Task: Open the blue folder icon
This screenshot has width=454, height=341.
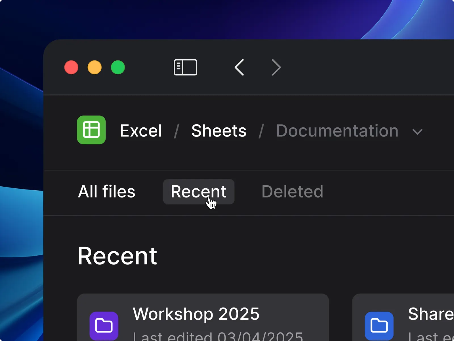Action: pyautogui.click(x=379, y=326)
